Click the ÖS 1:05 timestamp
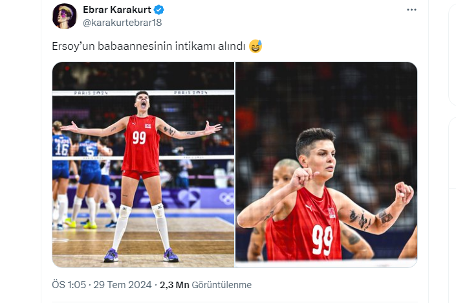Viewport: 456px width, 303px height. [69, 284]
